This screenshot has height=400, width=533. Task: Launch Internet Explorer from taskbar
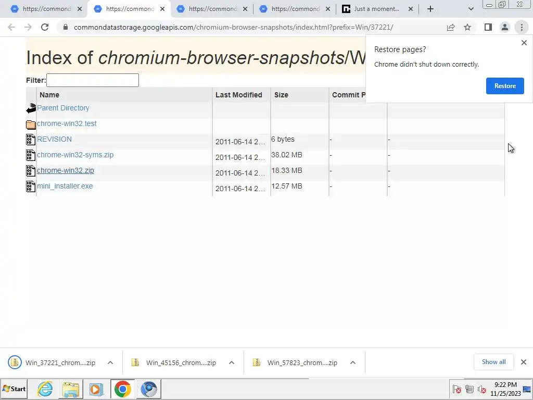[x=45, y=389]
